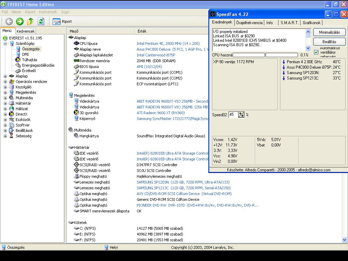Click the SpeedFan log scroll down arrow
348x261 pixels.
coord(308,48)
